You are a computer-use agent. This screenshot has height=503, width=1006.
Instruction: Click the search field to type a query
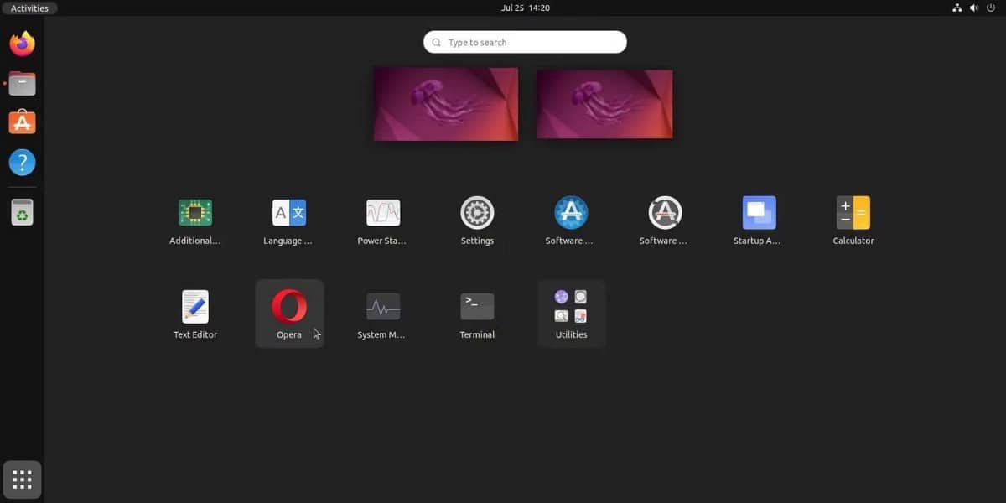pyautogui.click(x=524, y=42)
